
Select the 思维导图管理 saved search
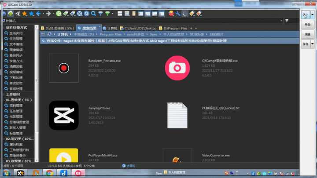point(19,122)
